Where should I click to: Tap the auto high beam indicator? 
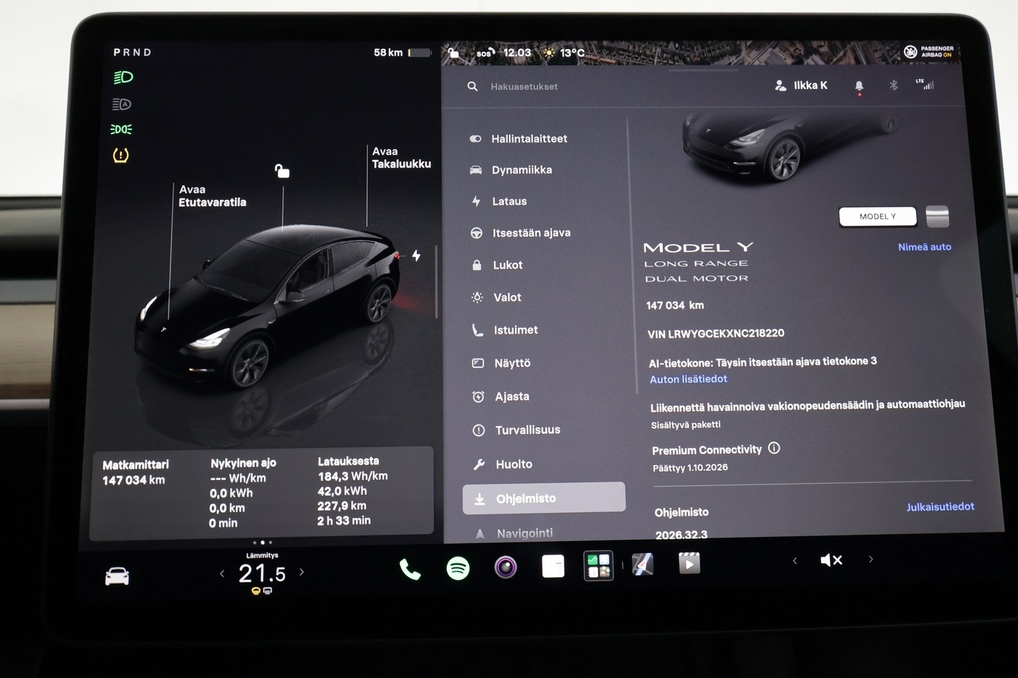tap(121, 104)
